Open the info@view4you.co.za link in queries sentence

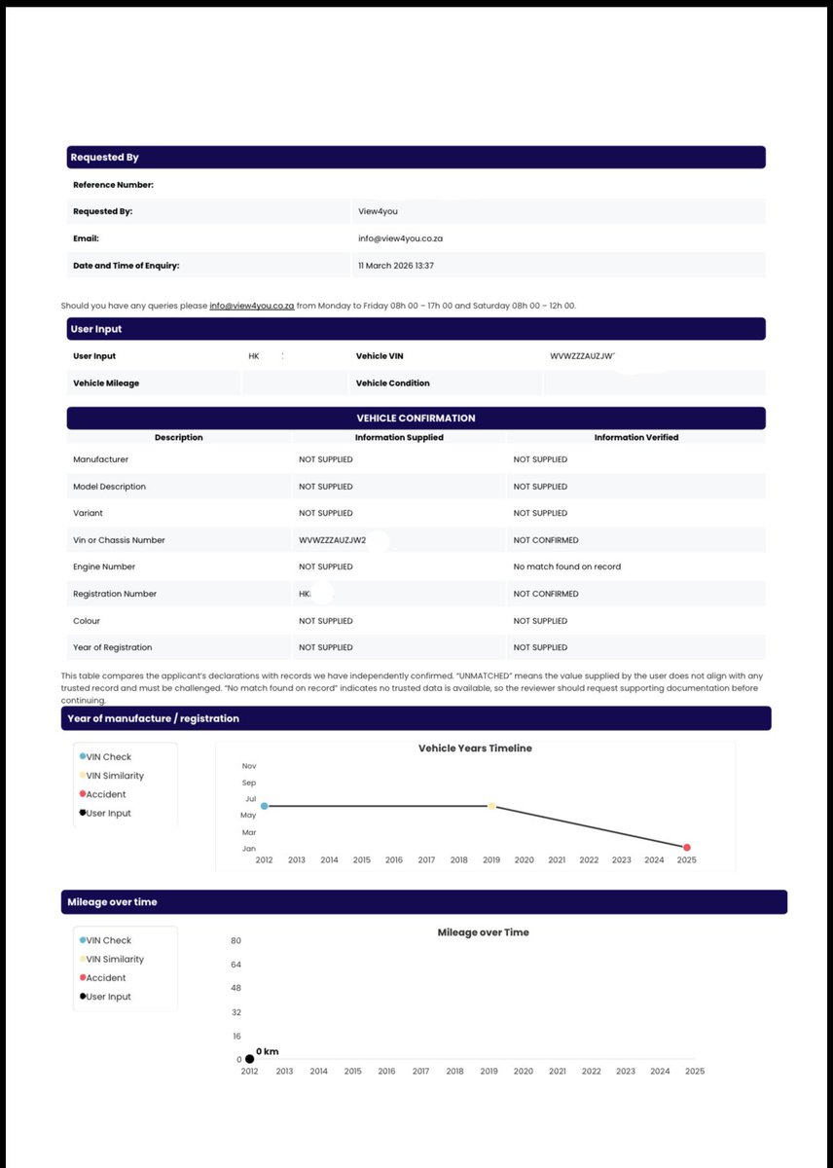click(x=251, y=306)
